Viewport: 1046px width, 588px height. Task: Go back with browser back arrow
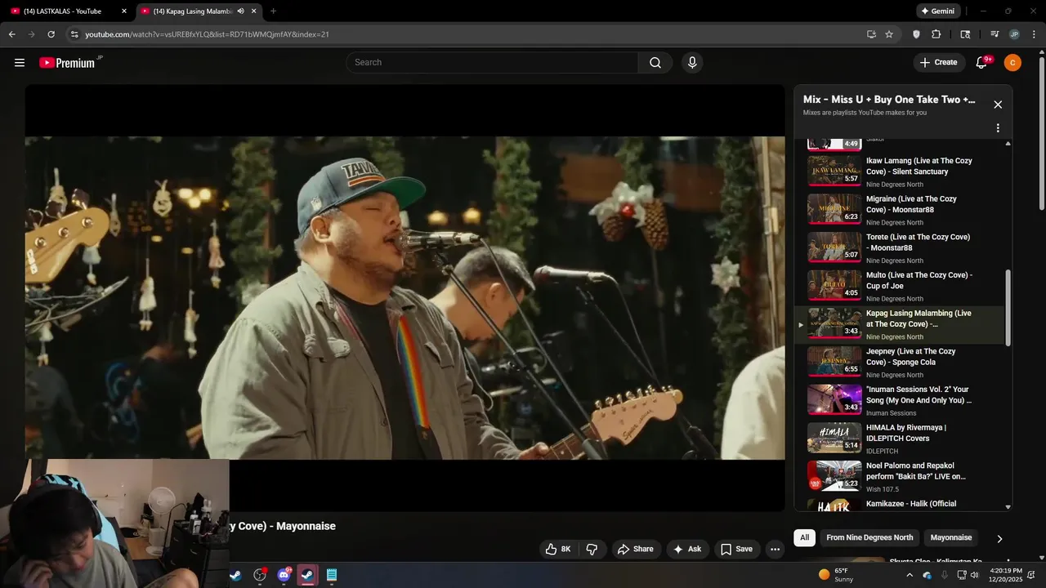[x=11, y=34]
